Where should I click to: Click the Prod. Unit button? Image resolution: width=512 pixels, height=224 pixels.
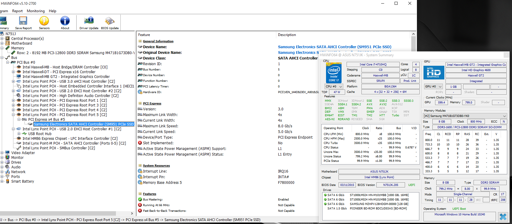coord(410,81)
